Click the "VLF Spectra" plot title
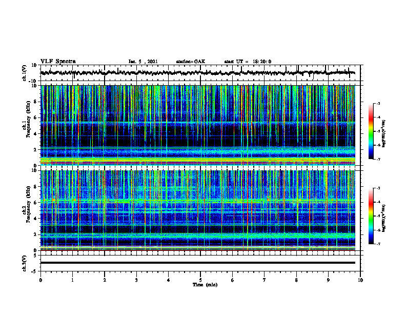406x314 pixels. tap(58, 62)
